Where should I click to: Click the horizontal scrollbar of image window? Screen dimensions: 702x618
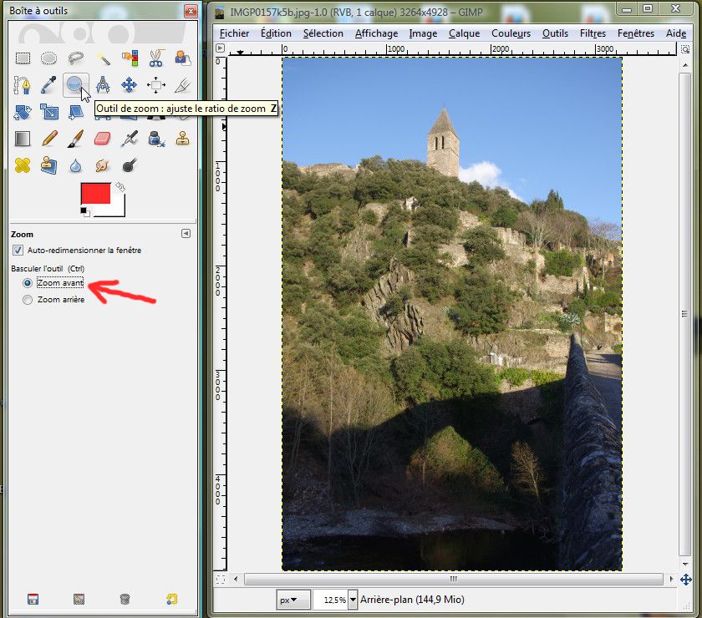(454, 579)
